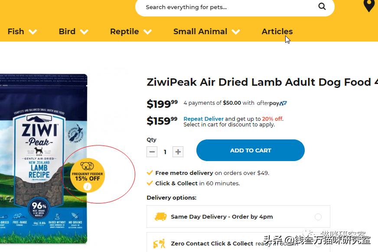Image resolution: width=378 pixels, height=252 pixels.
Task: Expand the Reptile menu
Action: click(x=130, y=32)
